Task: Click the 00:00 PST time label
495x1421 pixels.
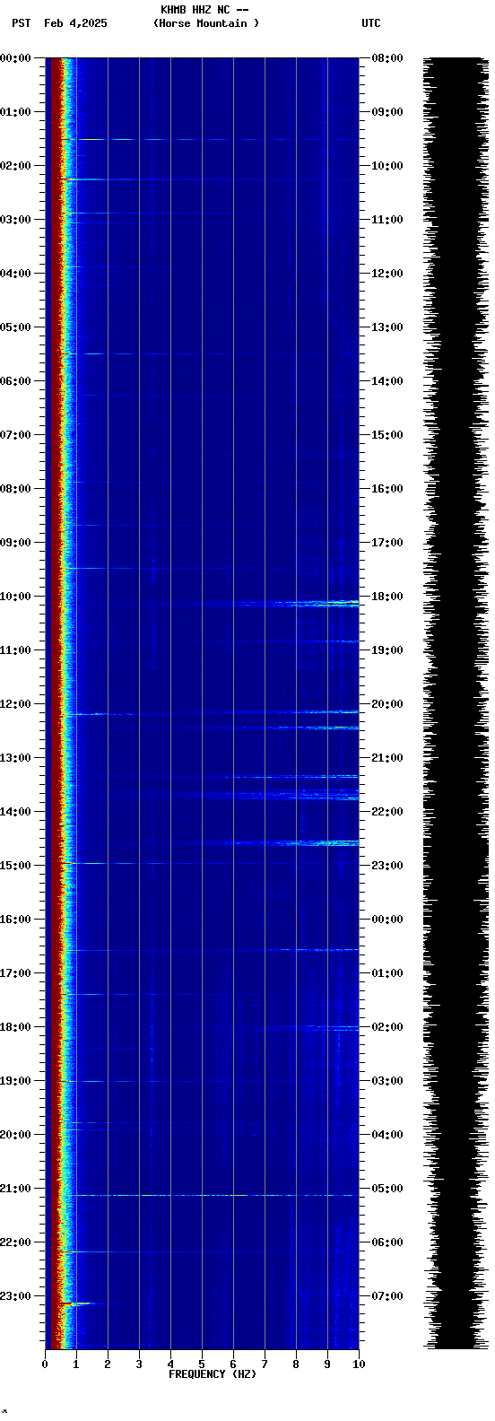Action: click(15, 58)
